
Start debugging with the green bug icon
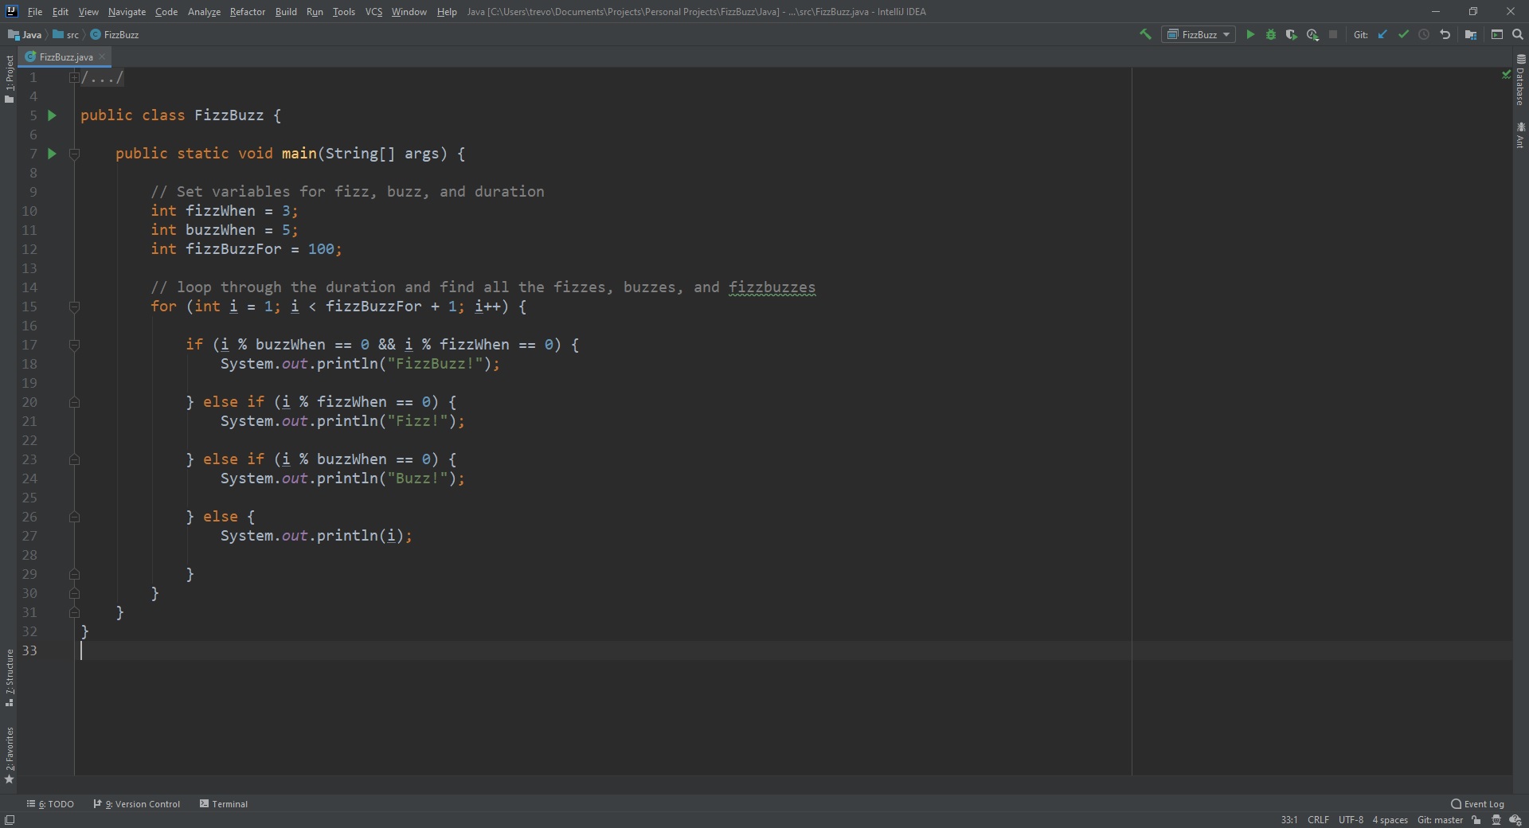(x=1271, y=34)
